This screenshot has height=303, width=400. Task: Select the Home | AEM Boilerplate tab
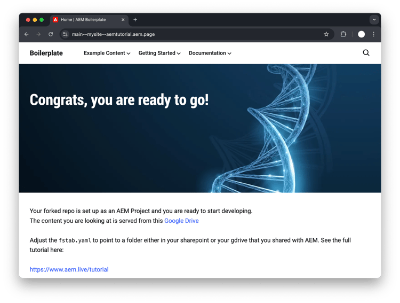pyautogui.click(x=89, y=20)
